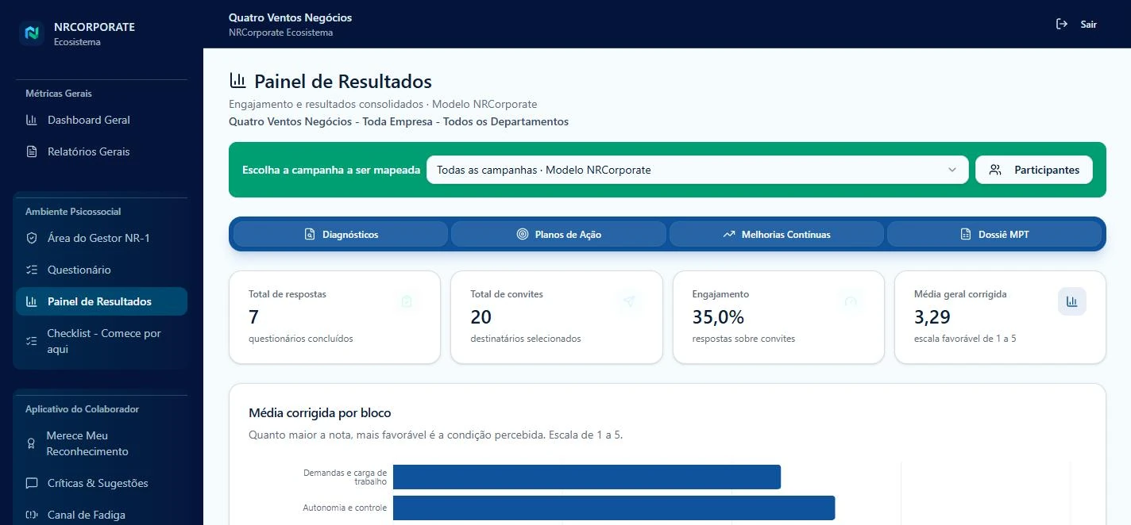The image size is (1131, 525).
Task: Click the shield icon for Área do Gestor NR-1
Action: (x=32, y=238)
